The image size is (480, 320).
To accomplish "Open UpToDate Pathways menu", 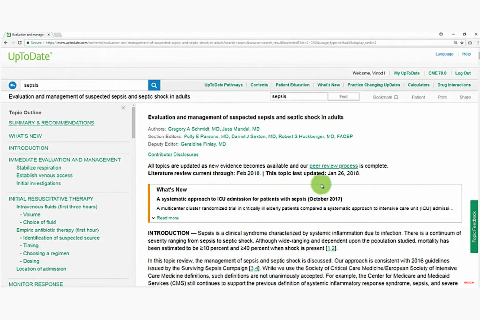I will (223, 85).
